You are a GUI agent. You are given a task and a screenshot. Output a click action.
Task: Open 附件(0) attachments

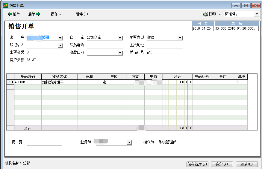[x=81, y=14]
